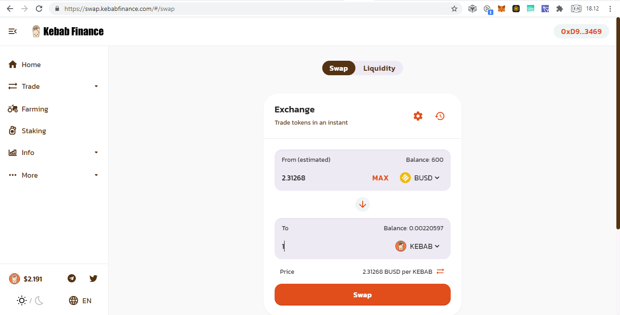Open the MetaMask fox extension

coord(502,9)
